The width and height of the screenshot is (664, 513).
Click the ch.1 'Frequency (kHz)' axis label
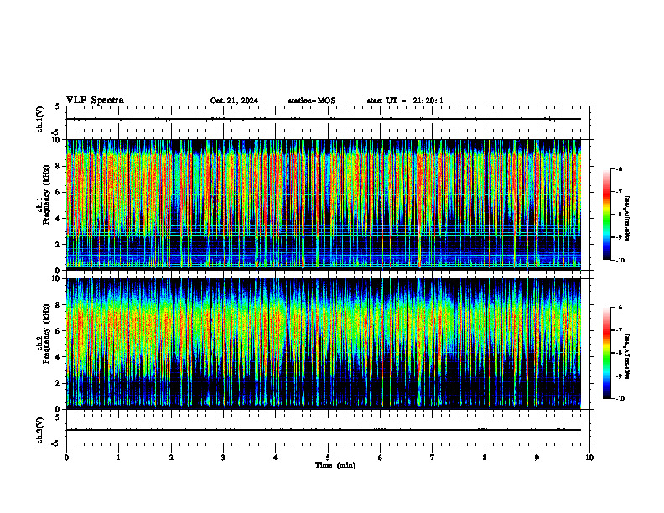click(x=46, y=194)
